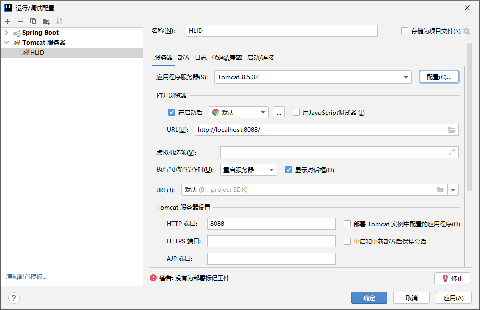480x310 pixels.
Task: Open project file storage settings gear
Action: click(x=466, y=31)
